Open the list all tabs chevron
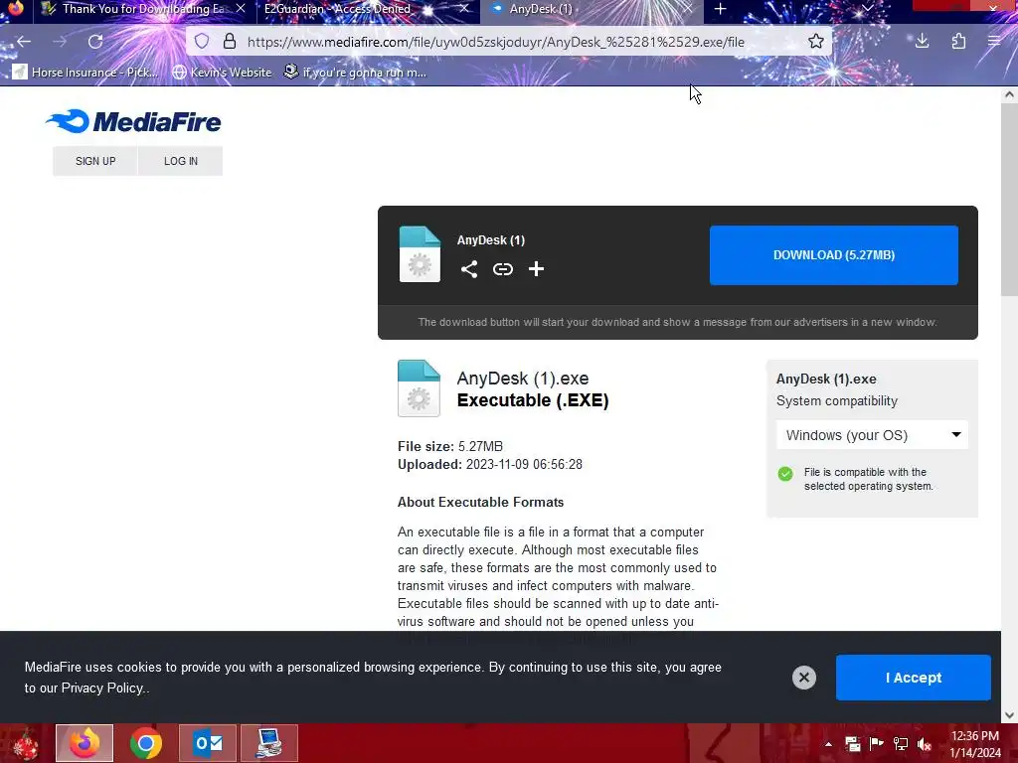The image size is (1018, 763). (x=867, y=9)
